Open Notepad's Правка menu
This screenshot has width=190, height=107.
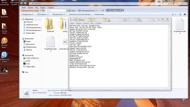point(79,23)
